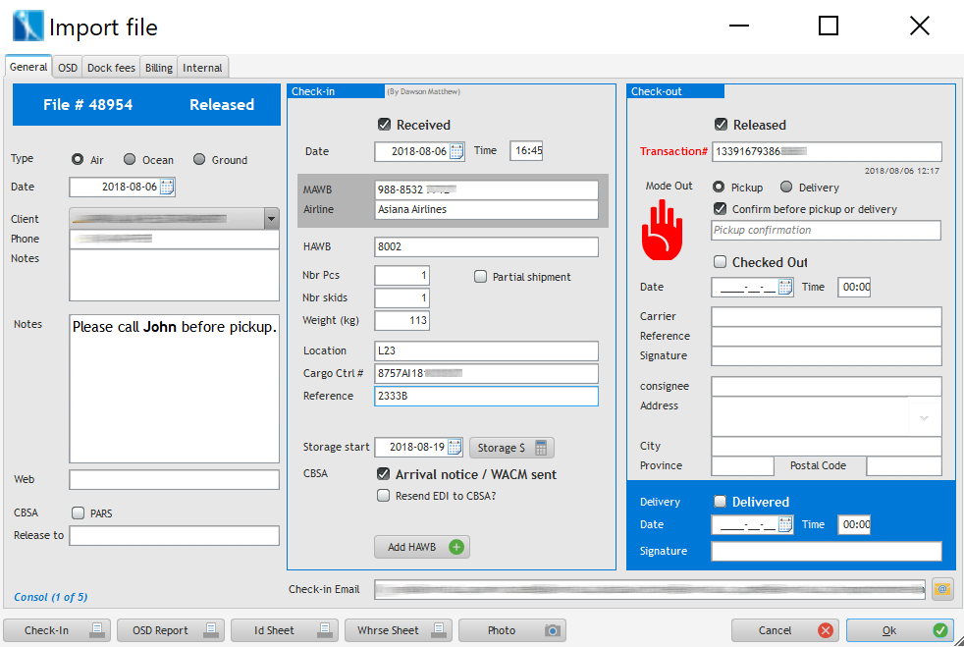Image resolution: width=964 pixels, height=647 pixels.
Task: Click the City input field
Action: tap(827, 447)
